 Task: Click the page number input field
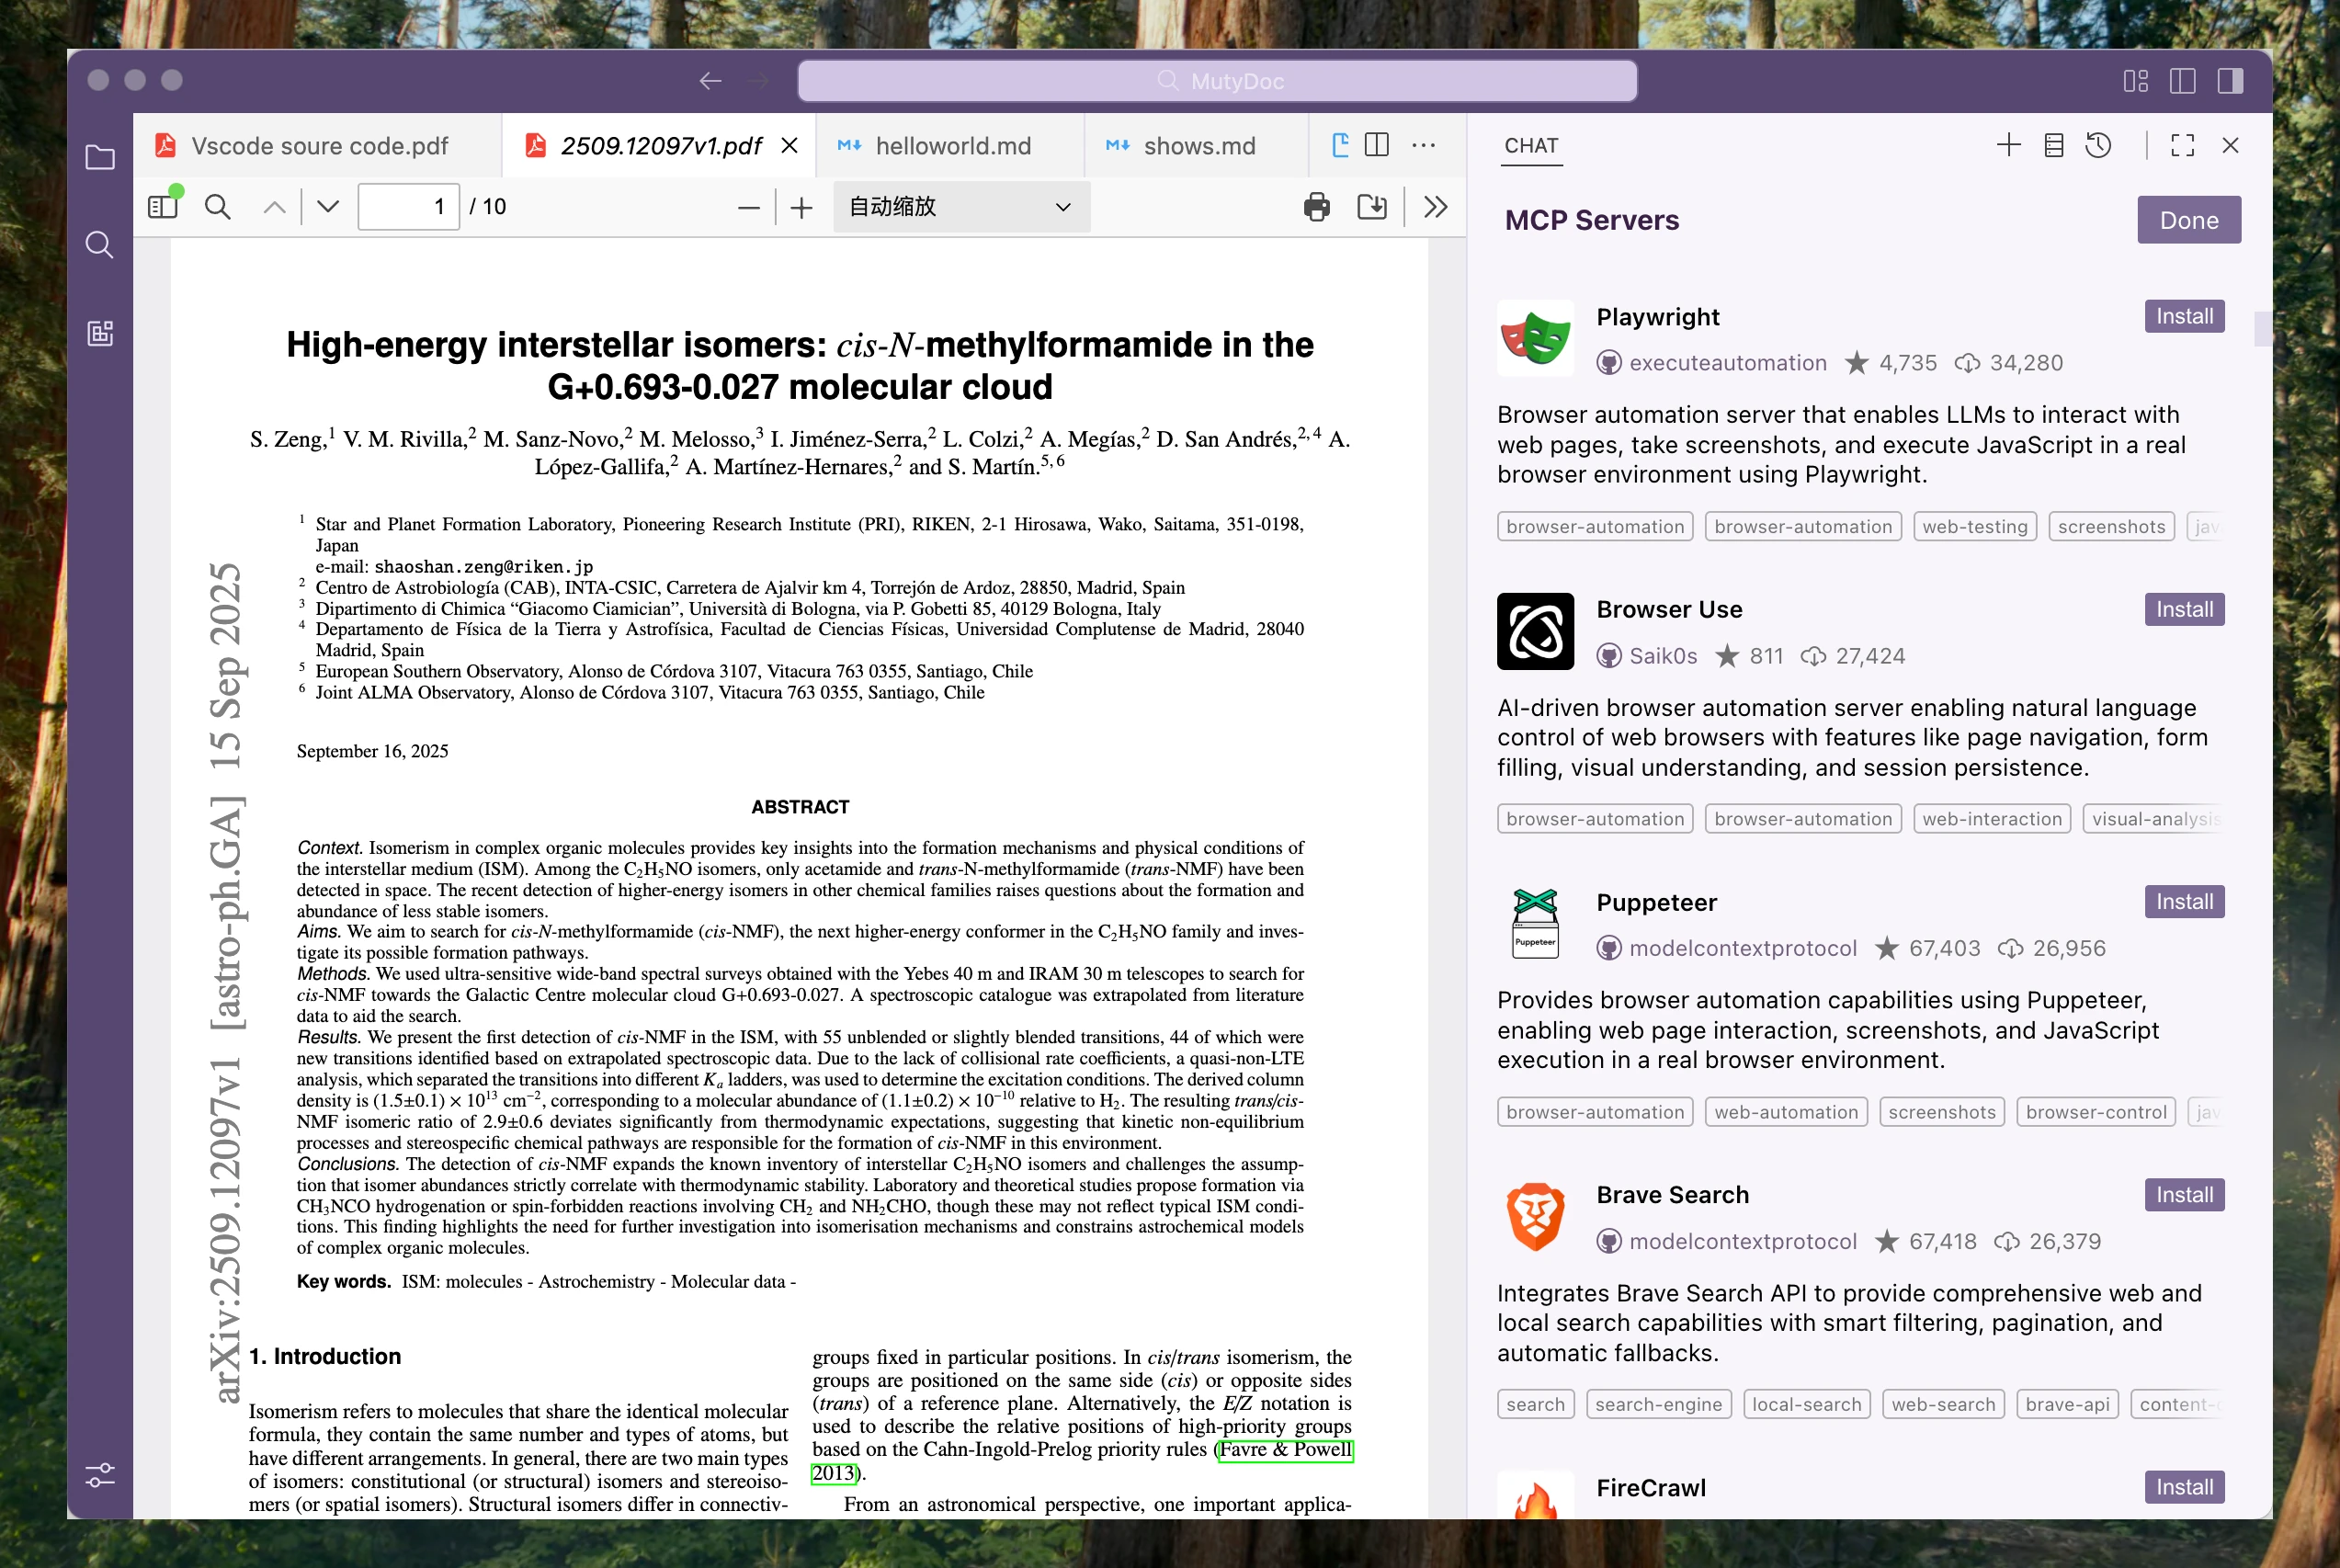[408, 207]
